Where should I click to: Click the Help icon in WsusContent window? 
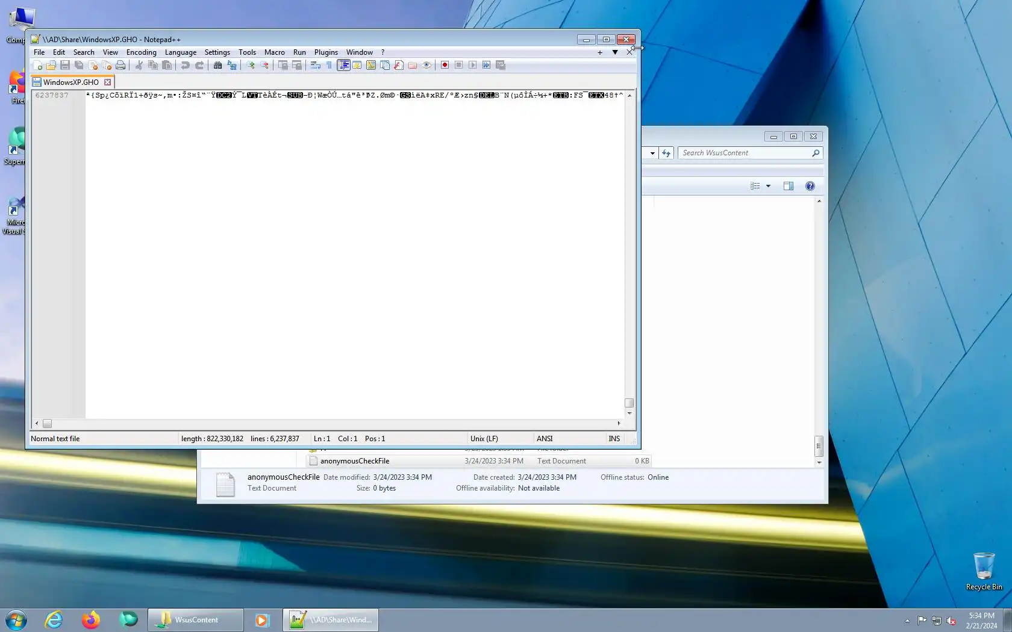810,186
